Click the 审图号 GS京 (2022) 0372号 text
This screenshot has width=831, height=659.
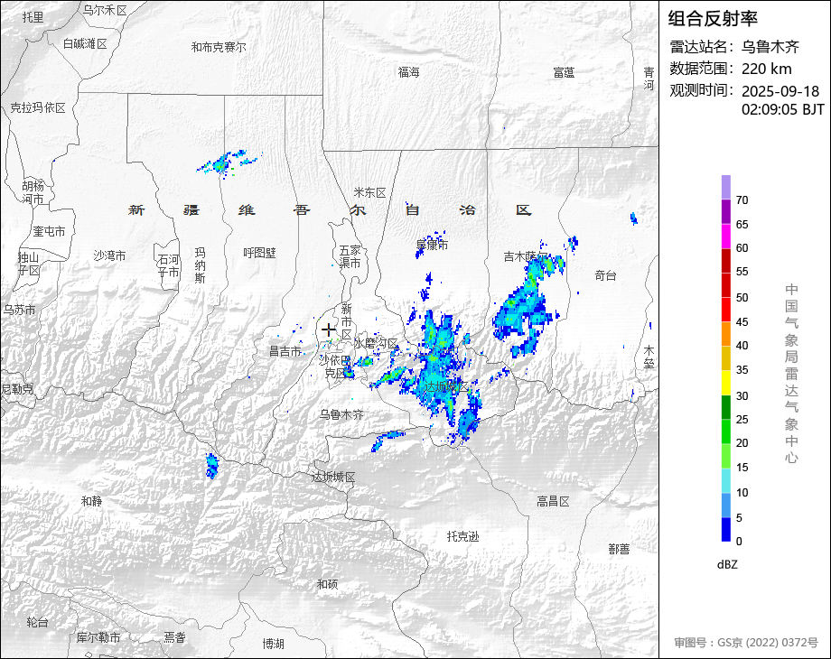coord(746,642)
